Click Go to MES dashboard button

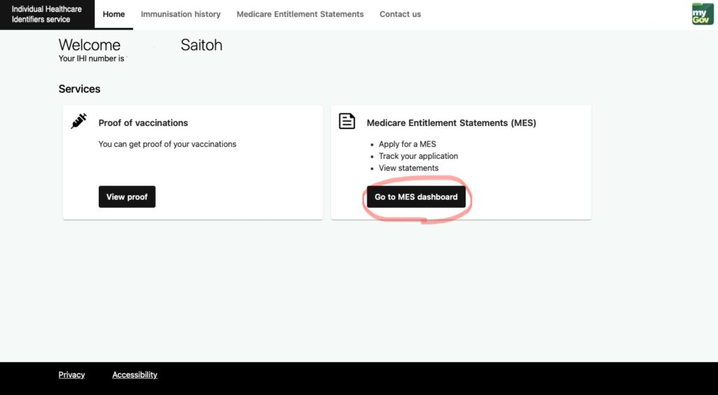(x=416, y=197)
